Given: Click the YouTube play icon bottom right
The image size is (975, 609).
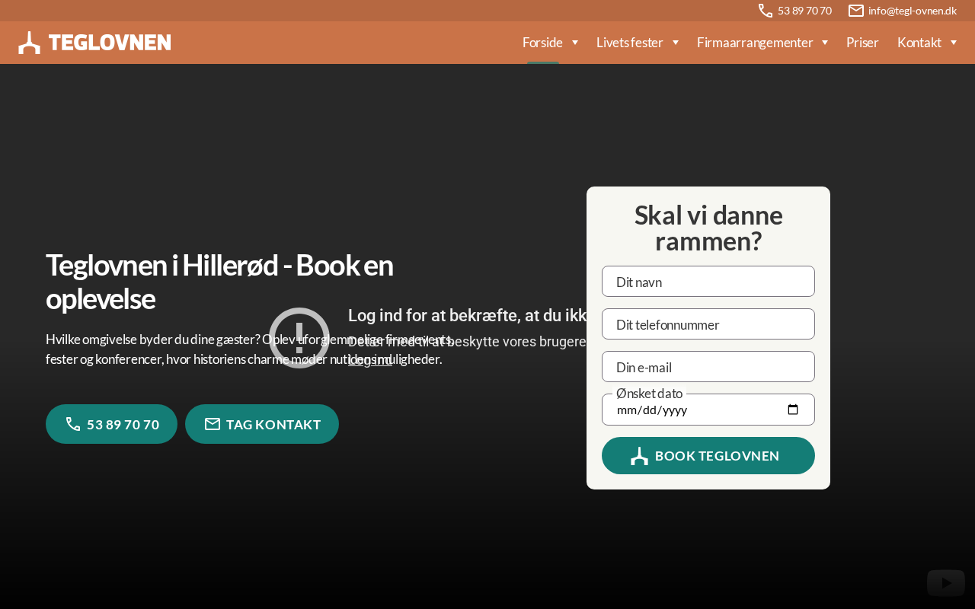Looking at the screenshot, I should (946, 583).
